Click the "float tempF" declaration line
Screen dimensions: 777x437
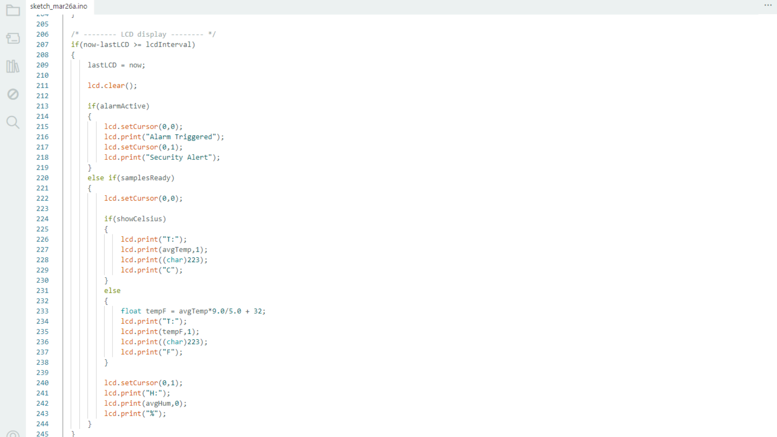(193, 311)
